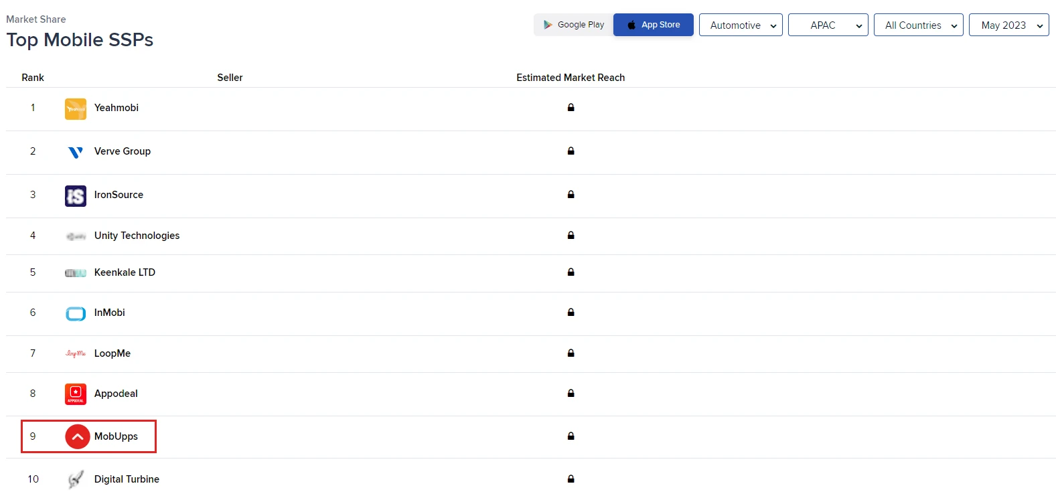Screen dimensions: 1056x498
Task: Click the MobUpps red chevron logo
Action: (78, 437)
